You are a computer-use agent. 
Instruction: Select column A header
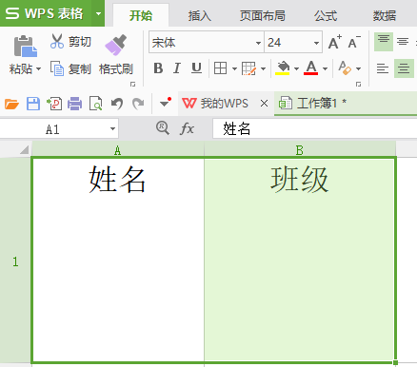point(118,150)
